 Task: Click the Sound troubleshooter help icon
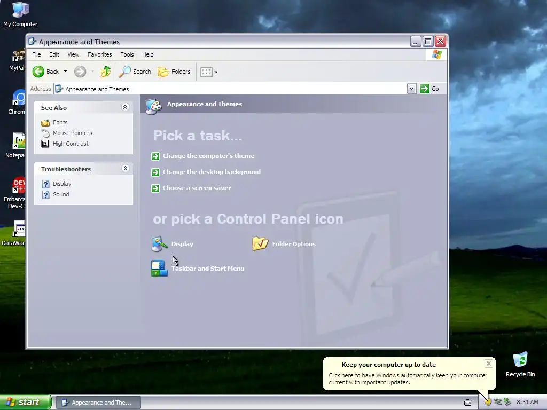click(x=46, y=194)
